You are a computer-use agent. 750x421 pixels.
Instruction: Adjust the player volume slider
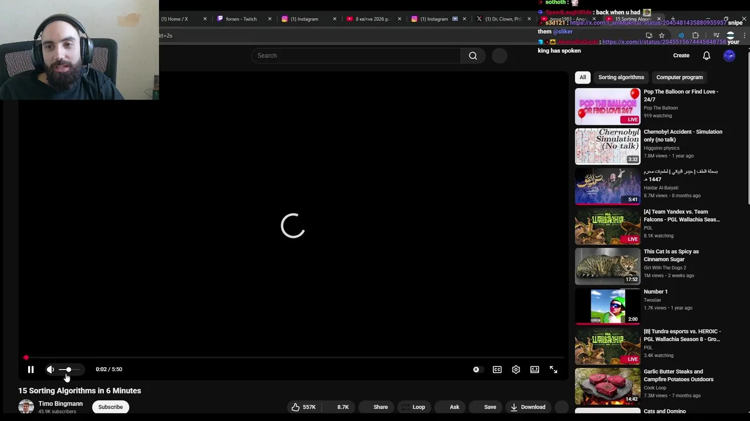click(69, 370)
